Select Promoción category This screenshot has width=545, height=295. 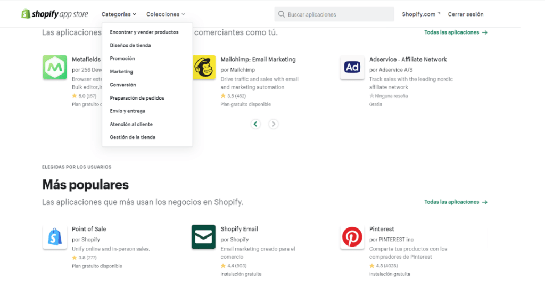pyautogui.click(x=122, y=59)
